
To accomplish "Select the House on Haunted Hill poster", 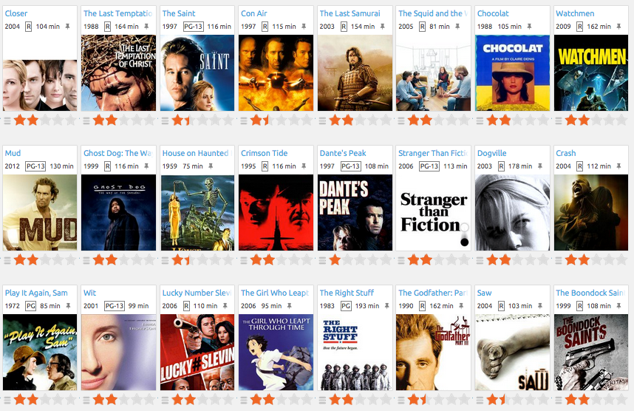I will pos(197,213).
